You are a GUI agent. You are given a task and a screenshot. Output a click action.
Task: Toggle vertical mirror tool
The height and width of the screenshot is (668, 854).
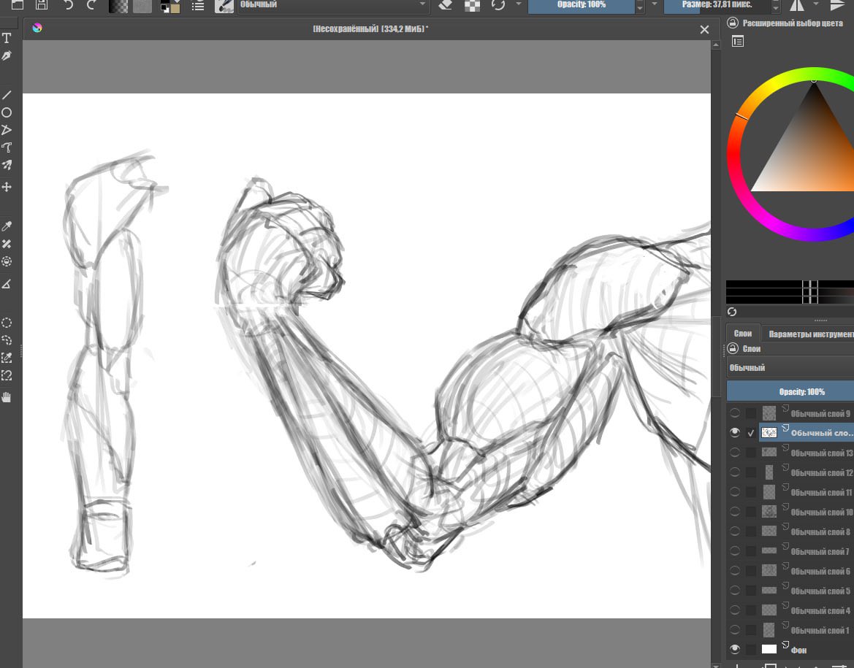click(838, 5)
